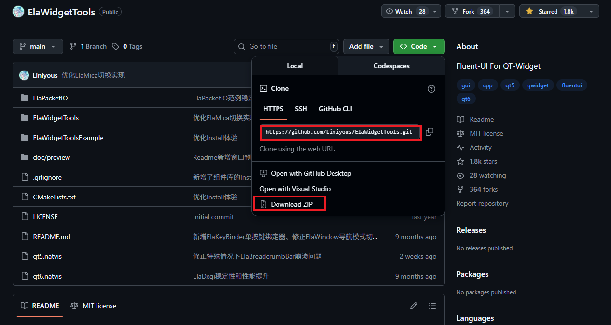Click the book icon beside Readme
The height and width of the screenshot is (325, 611).
pos(460,119)
